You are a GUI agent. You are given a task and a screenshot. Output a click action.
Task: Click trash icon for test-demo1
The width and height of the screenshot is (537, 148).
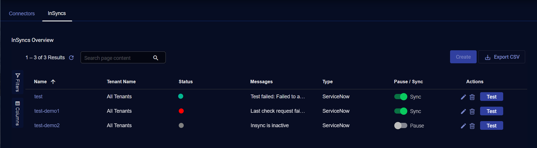coord(472,111)
